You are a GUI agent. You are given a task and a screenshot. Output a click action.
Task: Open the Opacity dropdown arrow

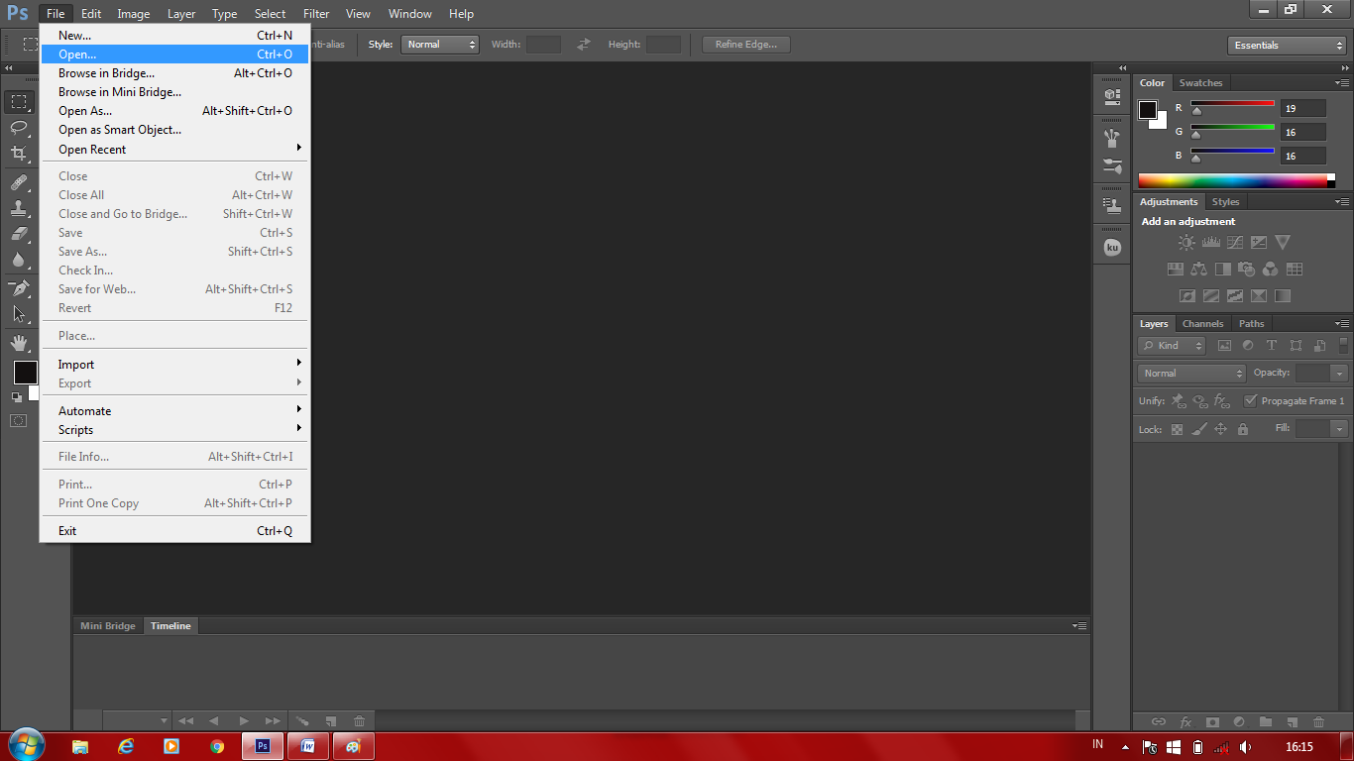point(1340,374)
